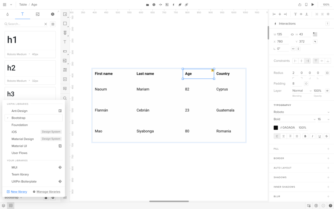This screenshot has width=334, height=209.
Task: Choose the User Flows library
Action: tap(34, 153)
